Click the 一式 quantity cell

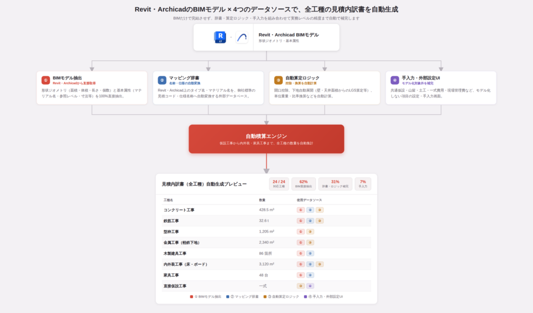[x=263, y=286]
